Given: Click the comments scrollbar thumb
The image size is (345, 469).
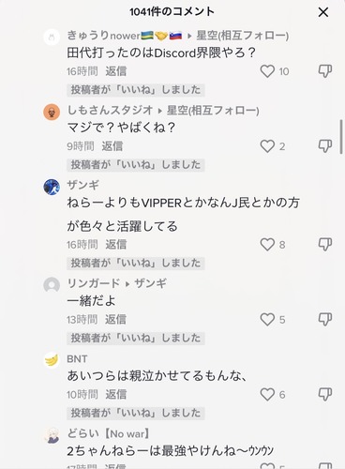Looking at the screenshot, I should coord(341,137).
